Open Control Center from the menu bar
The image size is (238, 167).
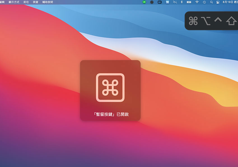coord(218,2)
